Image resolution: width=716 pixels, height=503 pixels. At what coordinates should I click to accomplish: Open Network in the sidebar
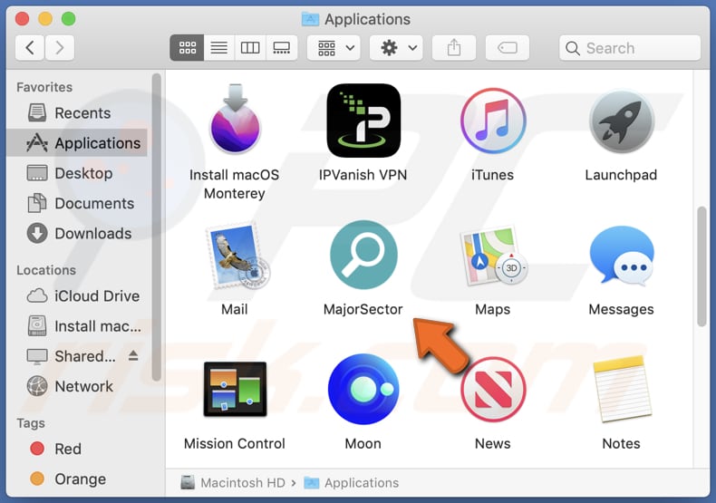(77, 386)
